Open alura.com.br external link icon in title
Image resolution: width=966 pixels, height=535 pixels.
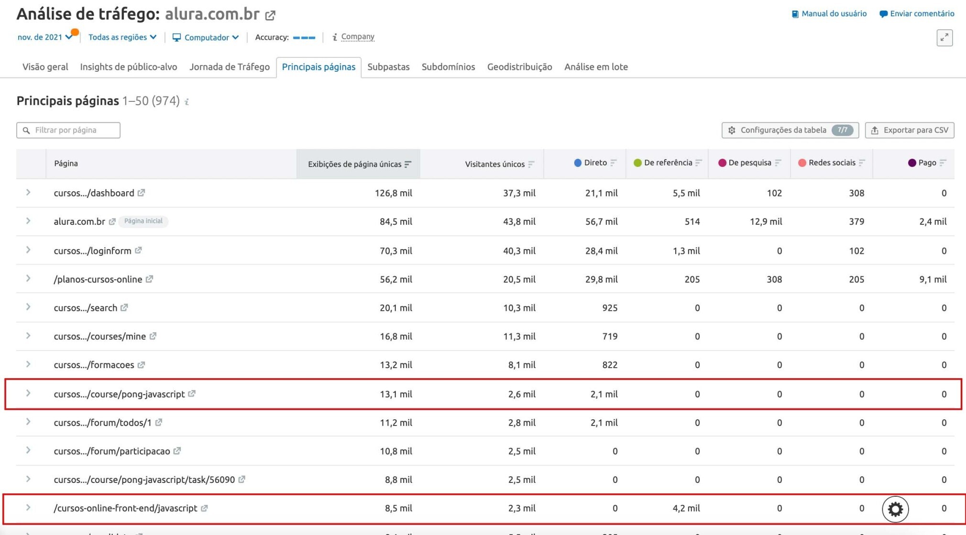click(270, 15)
